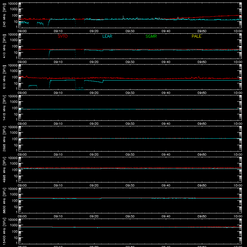Click 09:20 time label under 410 MHz panel
Image resolution: width=247 pixels, height=247 pixels.
[x=94, y=62]
